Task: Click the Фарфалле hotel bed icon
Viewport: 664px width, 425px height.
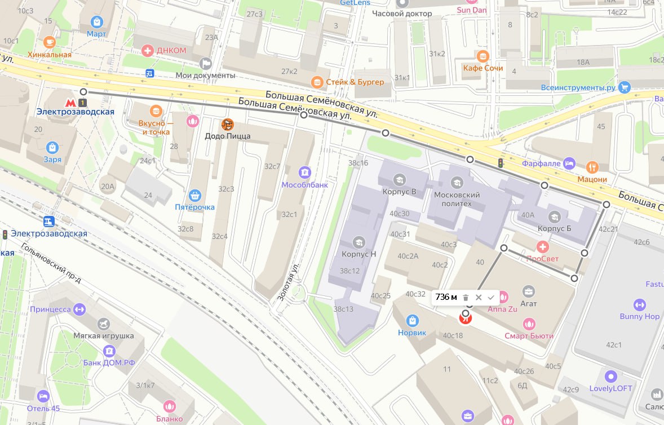Action: pos(569,163)
